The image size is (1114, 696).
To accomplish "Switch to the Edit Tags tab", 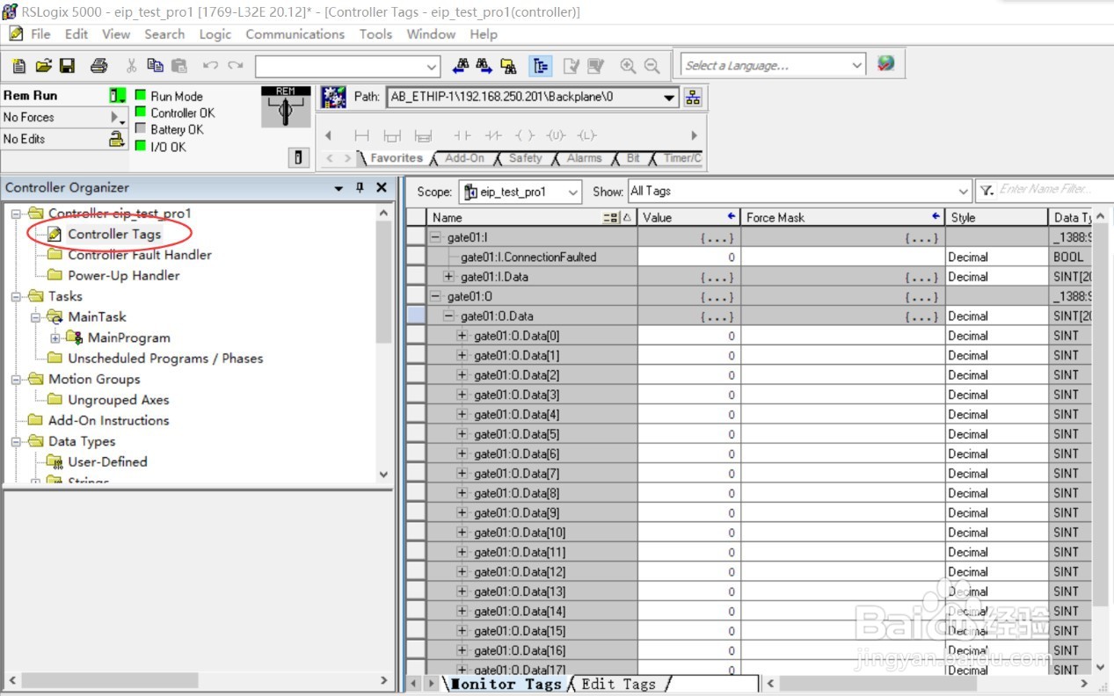I will (619, 684).
